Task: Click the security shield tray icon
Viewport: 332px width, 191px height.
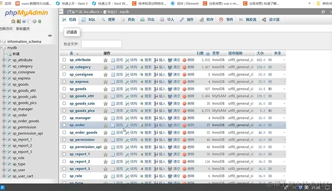Action: pos(300,188)
